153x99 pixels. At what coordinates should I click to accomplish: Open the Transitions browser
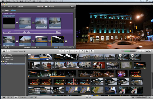click(147, 51)
